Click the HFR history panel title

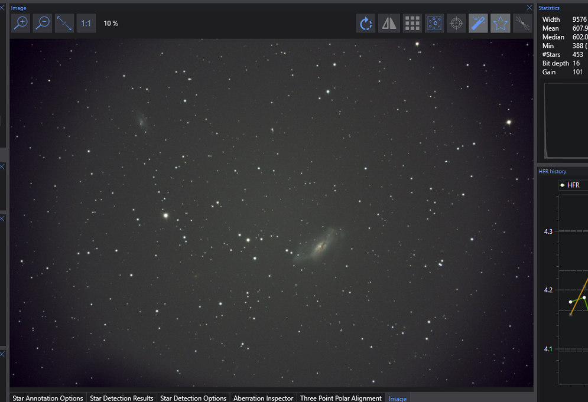pyautogui.click(x=553, y=171)
